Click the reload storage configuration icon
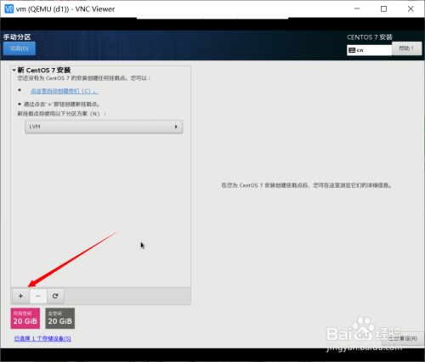This screenshot has height=362, width=425. point(55,296)
